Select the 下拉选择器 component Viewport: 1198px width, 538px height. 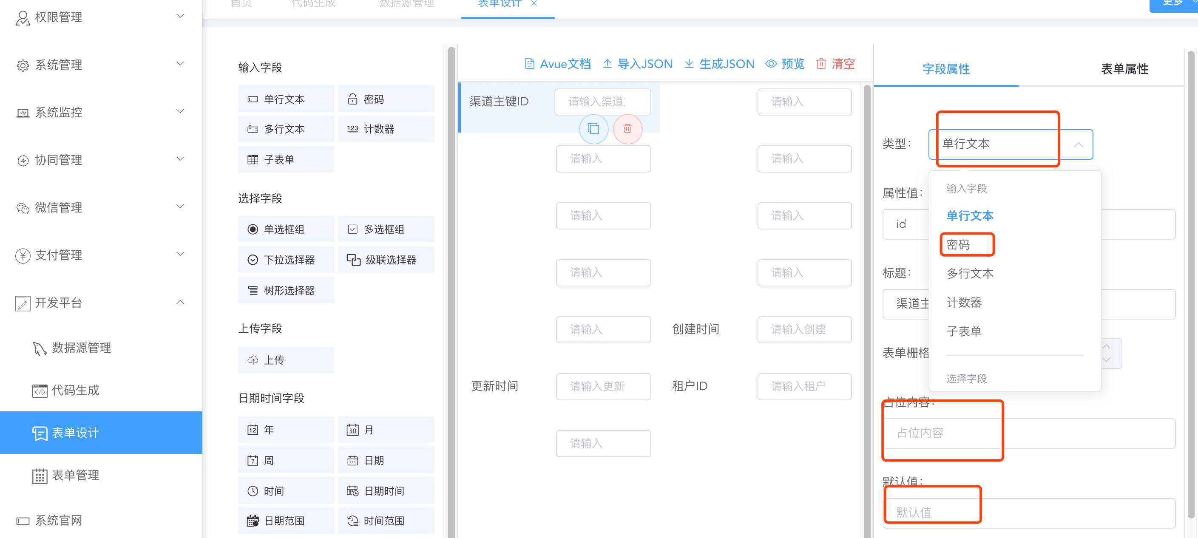[286, 260]
